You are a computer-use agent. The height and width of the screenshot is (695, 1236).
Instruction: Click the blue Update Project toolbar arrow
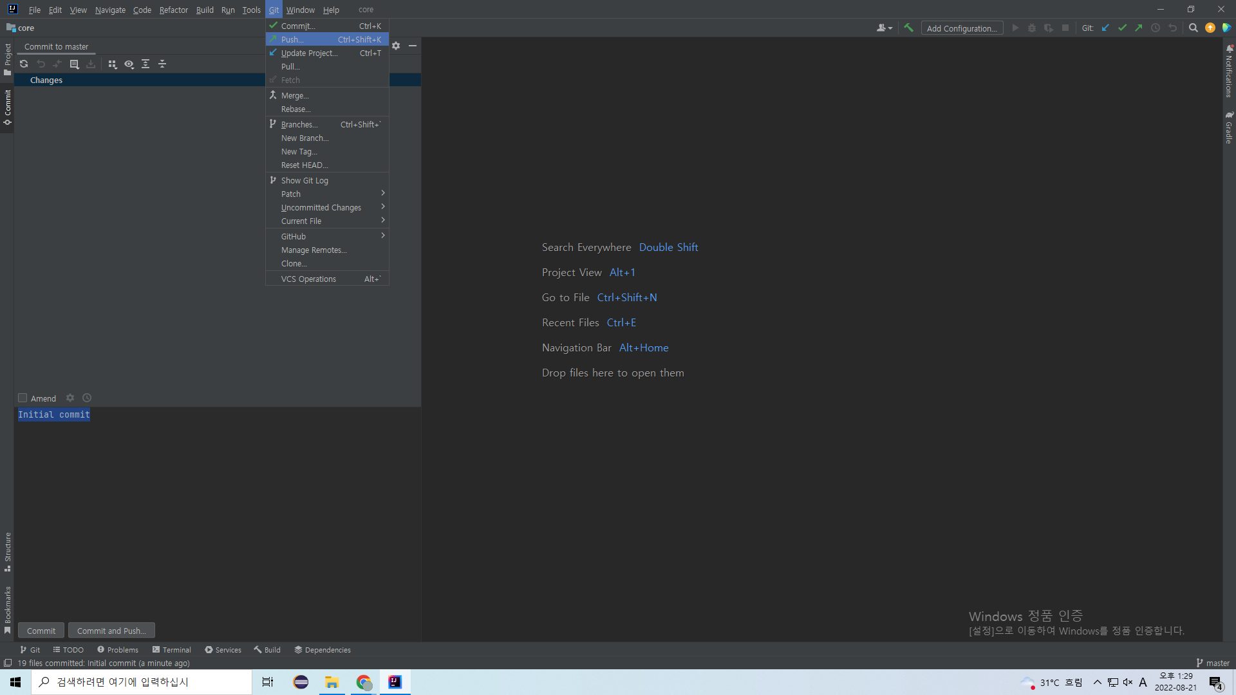1105,28
